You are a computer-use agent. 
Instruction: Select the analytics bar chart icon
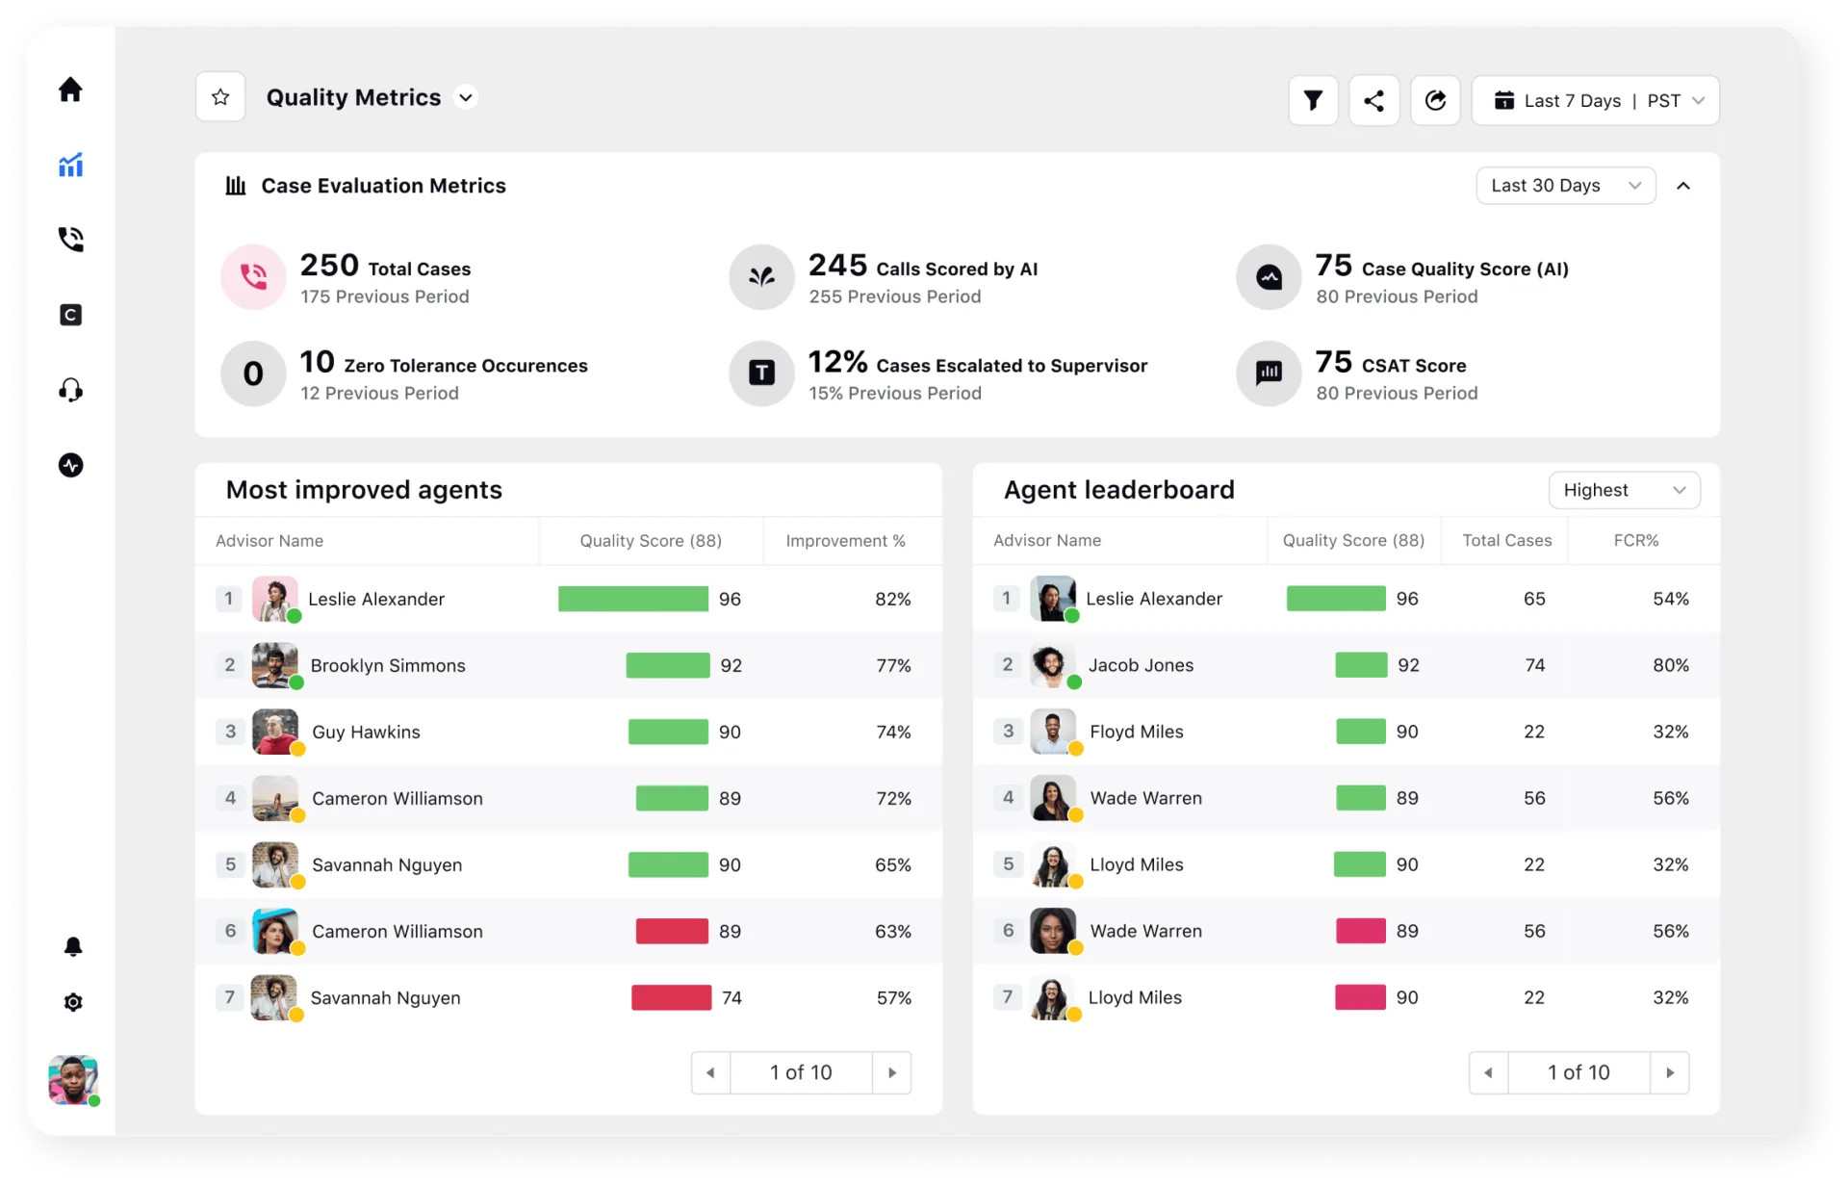point(71,165)
